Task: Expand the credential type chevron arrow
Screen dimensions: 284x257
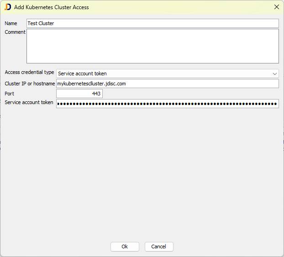Action: pyautogui.click(x=274, y=73)
